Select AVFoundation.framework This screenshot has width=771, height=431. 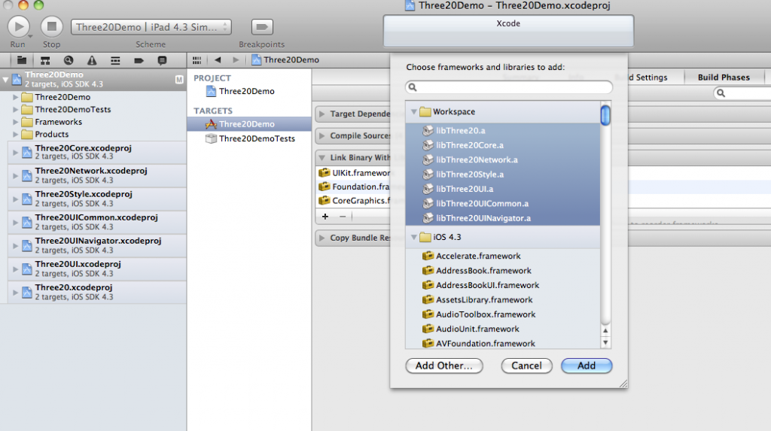[502, 344]
